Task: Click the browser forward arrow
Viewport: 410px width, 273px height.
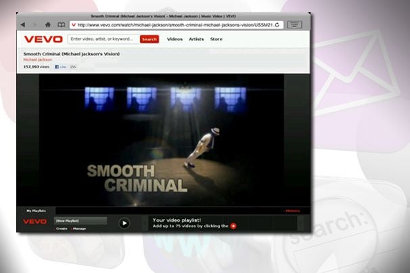Action: point(35,25)
